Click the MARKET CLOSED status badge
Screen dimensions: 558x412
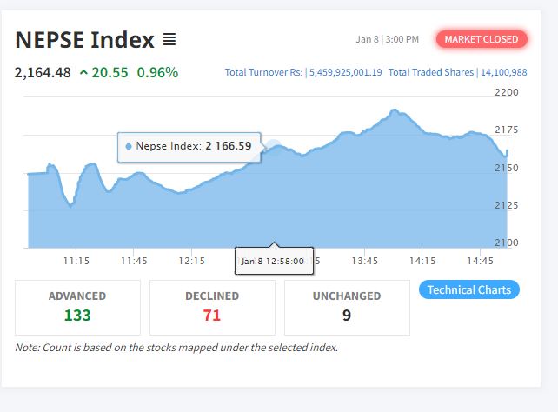tap(482, 39)
